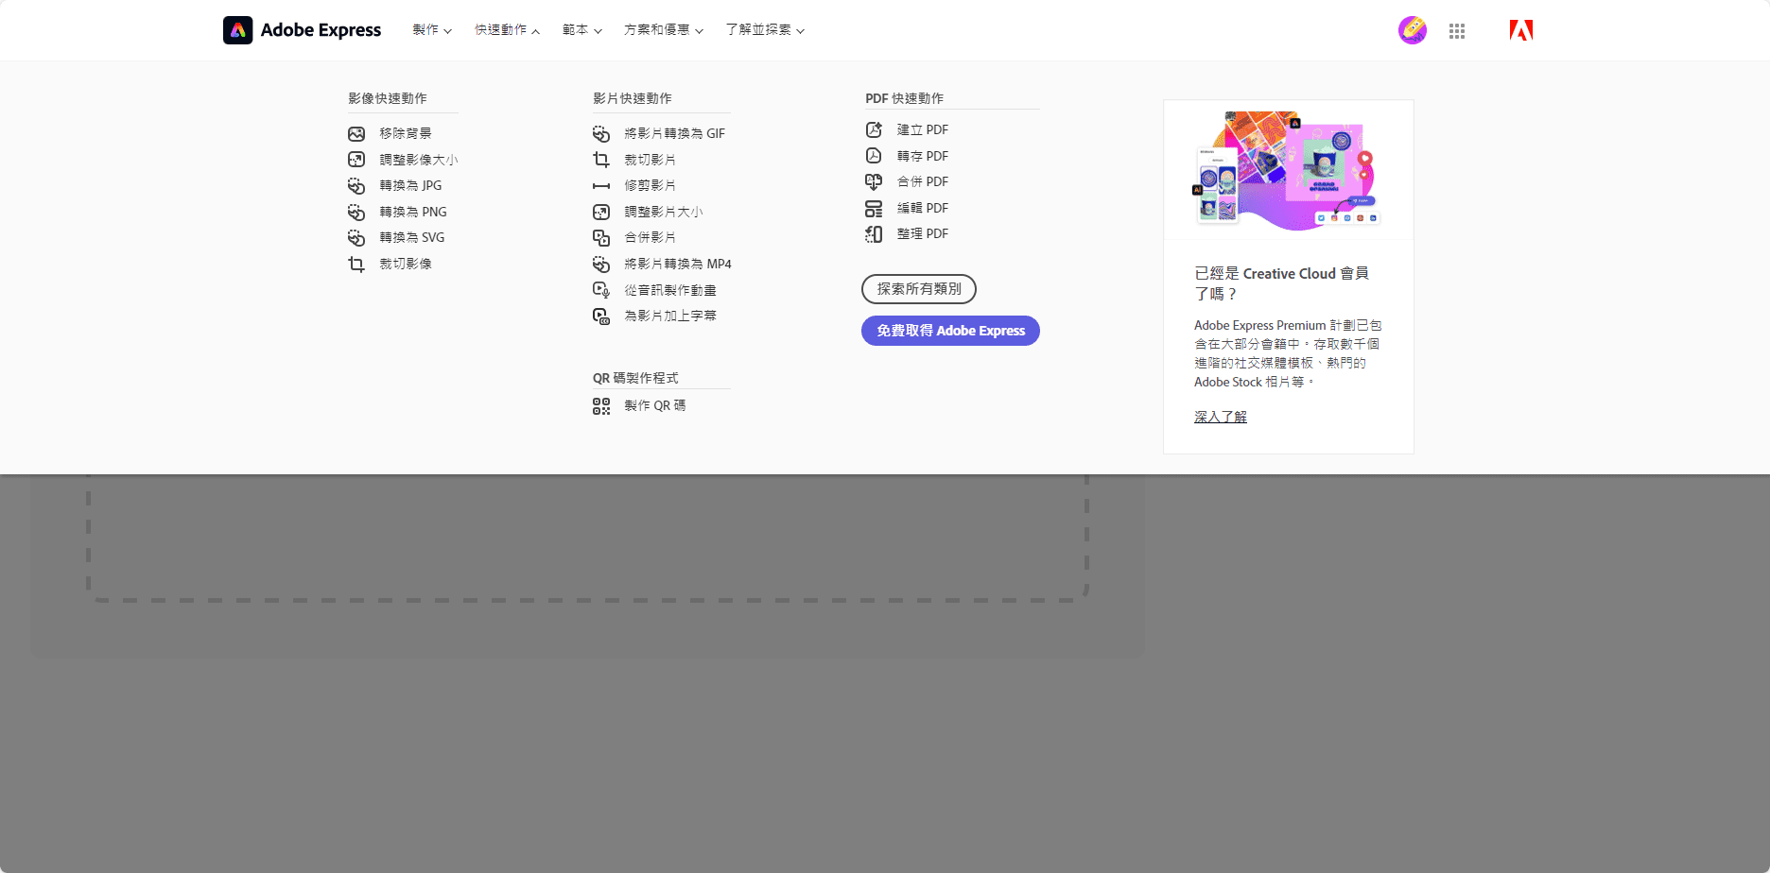Open the 轉換為 JPG text link
Screen dimensions: 1770x873
coord(410,185)
